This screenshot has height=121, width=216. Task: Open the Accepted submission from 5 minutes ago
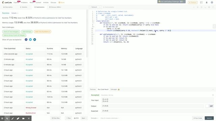pos(29,65)
